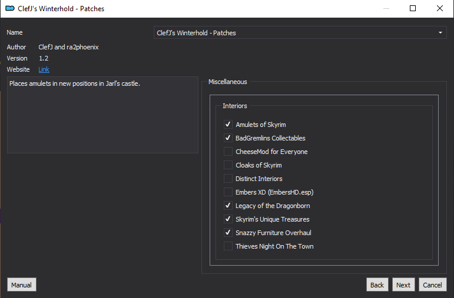Uncheck the Amulets of Skyrim checkbox
454x298 pixels.
tap(228, 124)
